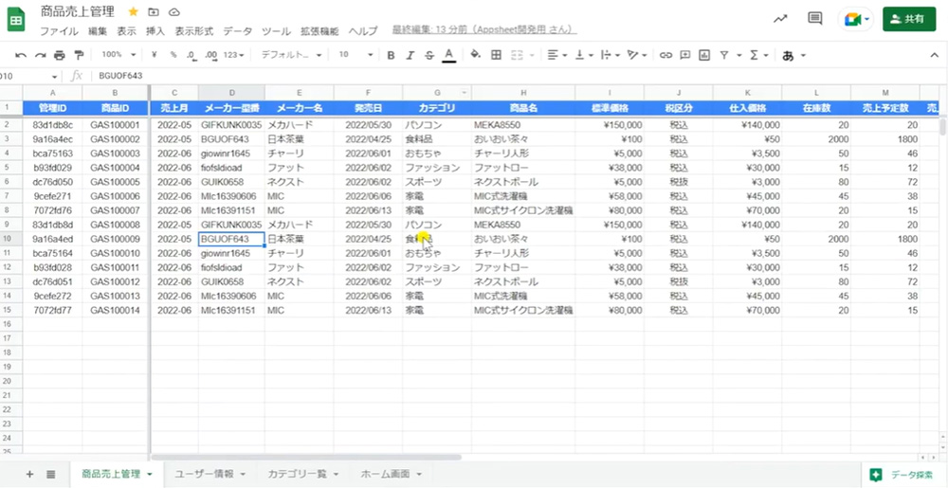948x488 pixels.
Task: Open the 123 number format dropdown
Action: [233, 55]
